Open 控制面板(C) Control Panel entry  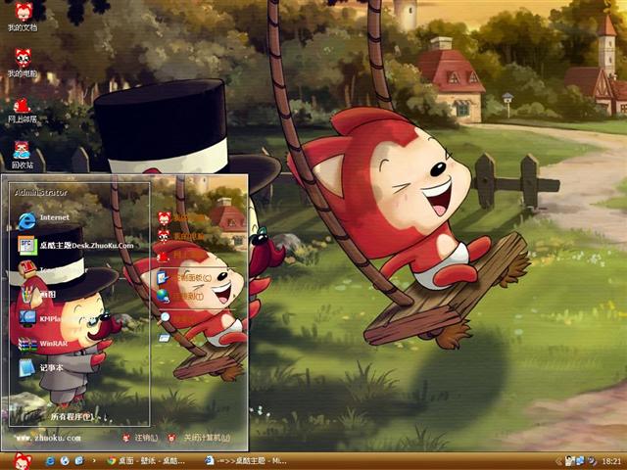pos(185,277)
